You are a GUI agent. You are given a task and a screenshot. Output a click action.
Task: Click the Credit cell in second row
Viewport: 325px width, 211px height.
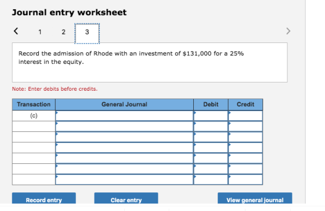245,126
